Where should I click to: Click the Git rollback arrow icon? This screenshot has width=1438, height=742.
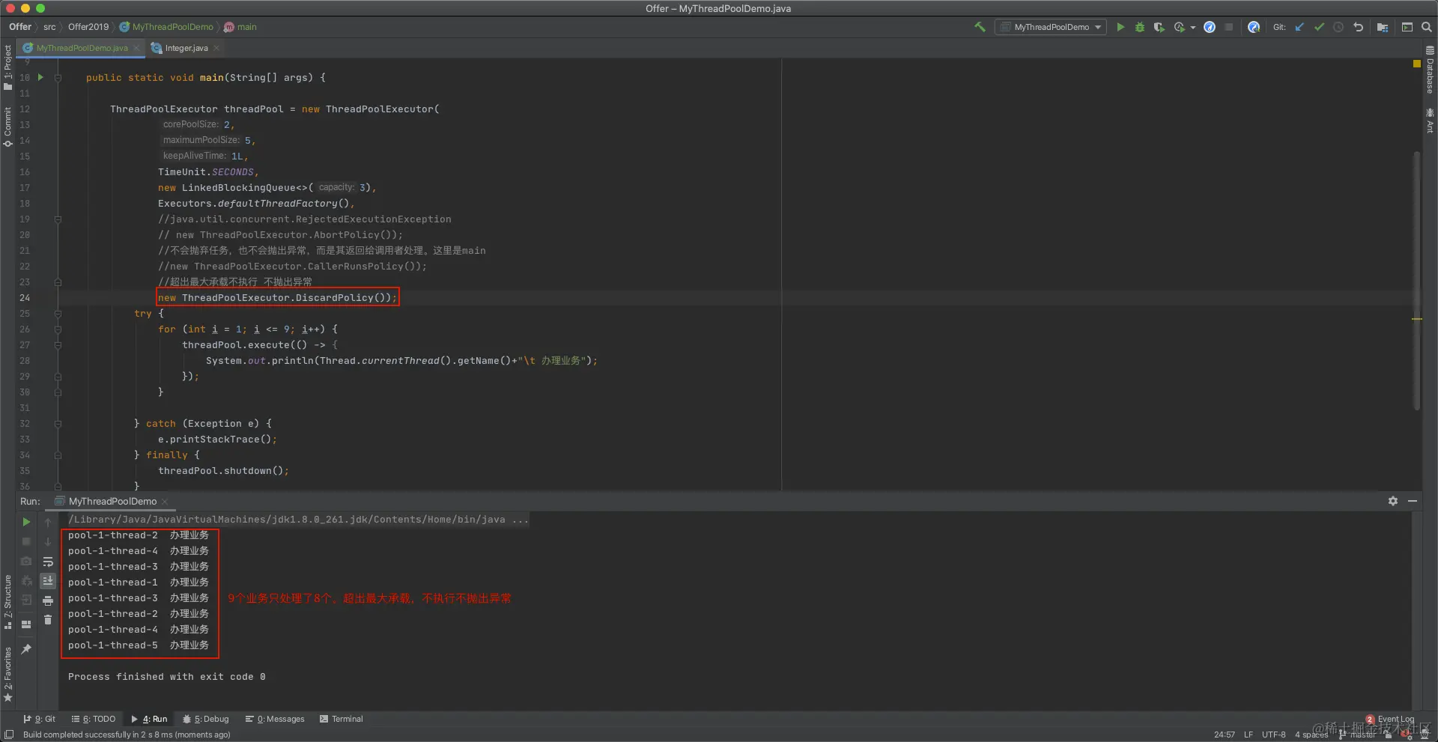pos(1358,27)
